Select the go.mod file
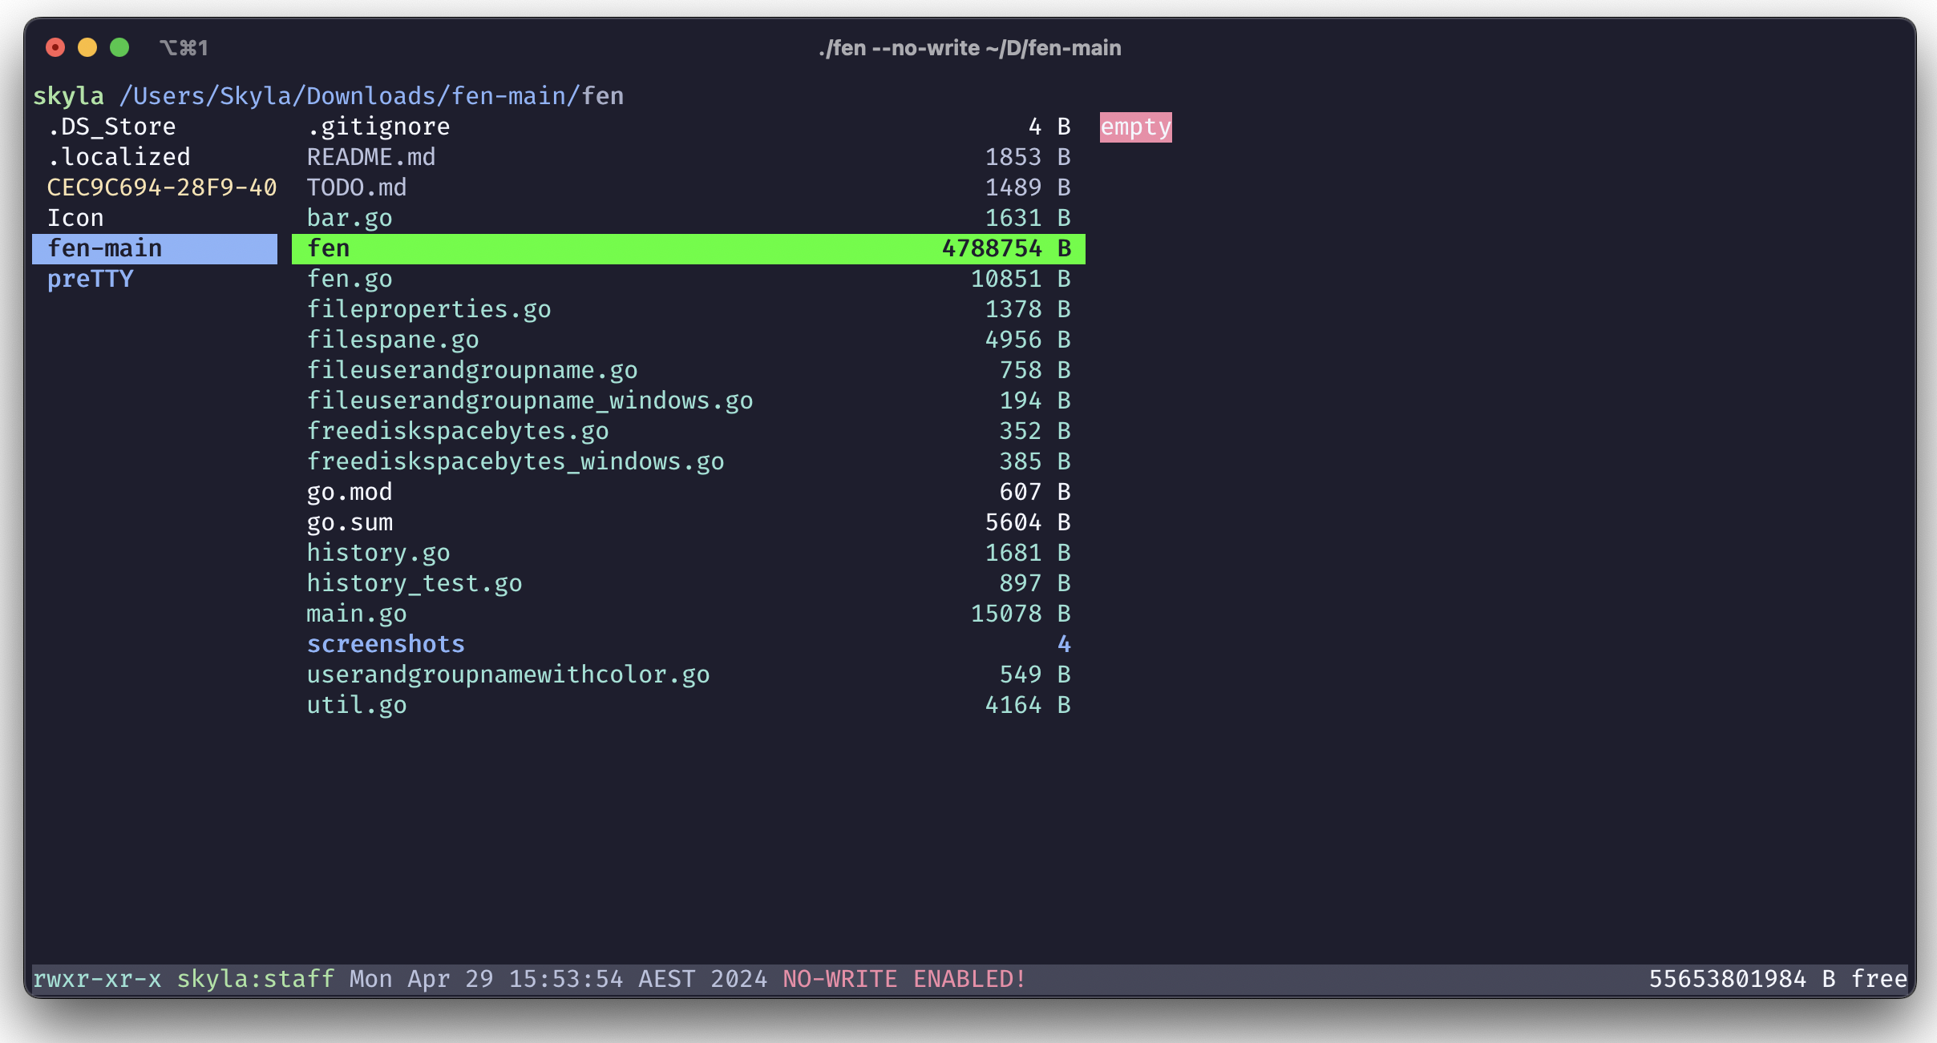Viewport: 1937px width, 1043px height. [x=689, y=492]
